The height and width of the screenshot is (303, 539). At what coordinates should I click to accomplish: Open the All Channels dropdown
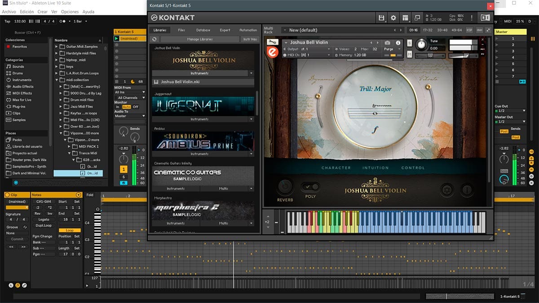130,97
